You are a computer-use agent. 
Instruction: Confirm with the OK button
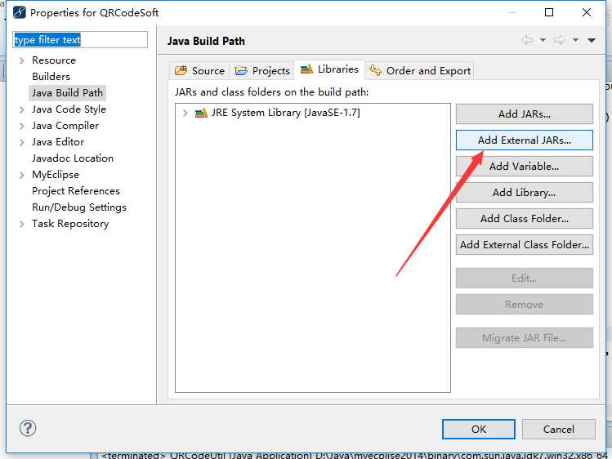tap(479, 429)
